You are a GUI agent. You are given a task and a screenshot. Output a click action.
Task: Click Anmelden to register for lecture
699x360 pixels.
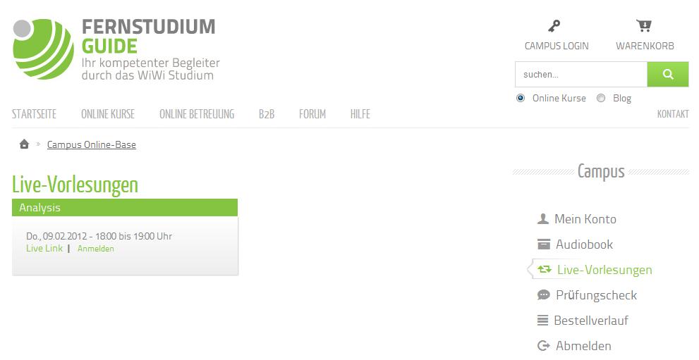(96, 249)
